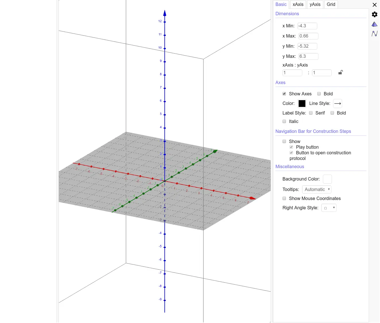Close the preferences panel with X icon
Image resolution: width=380 pixels, height=323 pixels.
click(x=375, y=5)
